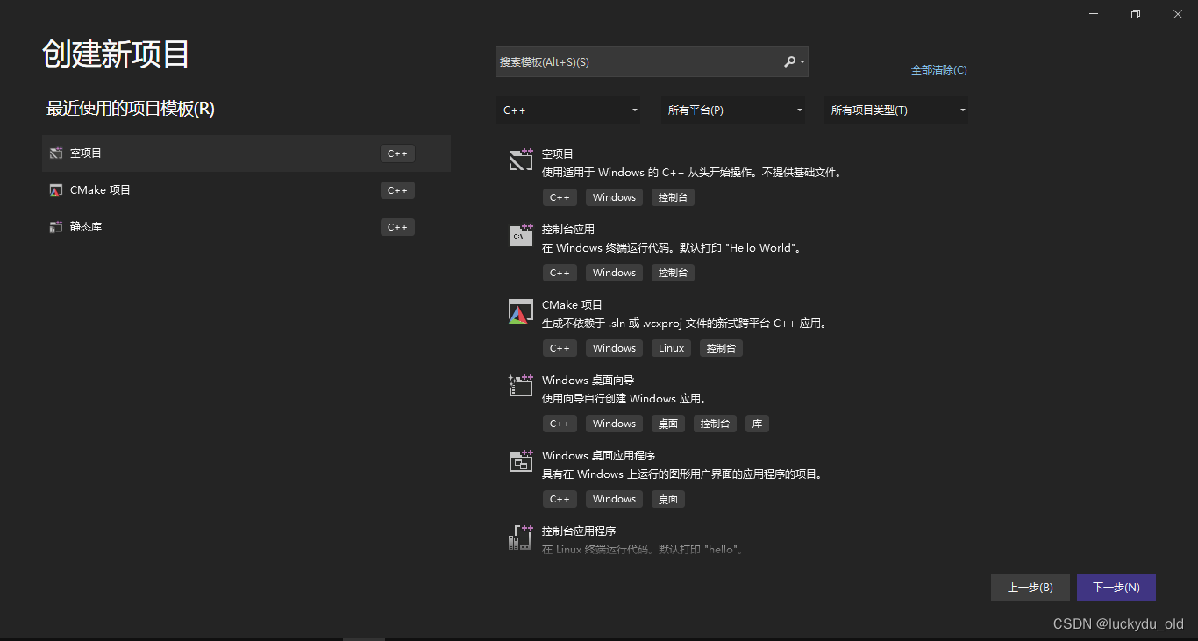Viewport: 1198px width, 641px height.
Task: Click the 全部清除(C) link
Action: (939, 69)
